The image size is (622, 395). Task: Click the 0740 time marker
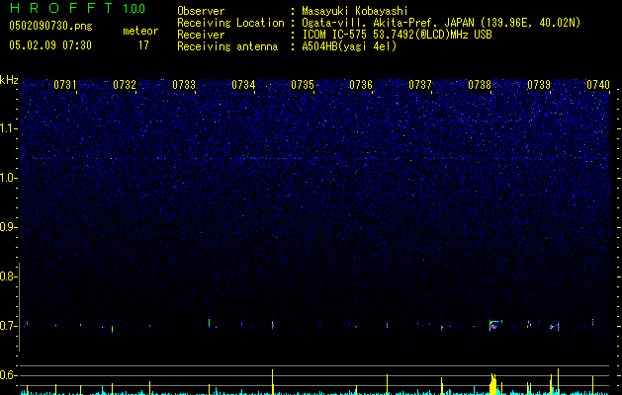(x=597, y=85)
